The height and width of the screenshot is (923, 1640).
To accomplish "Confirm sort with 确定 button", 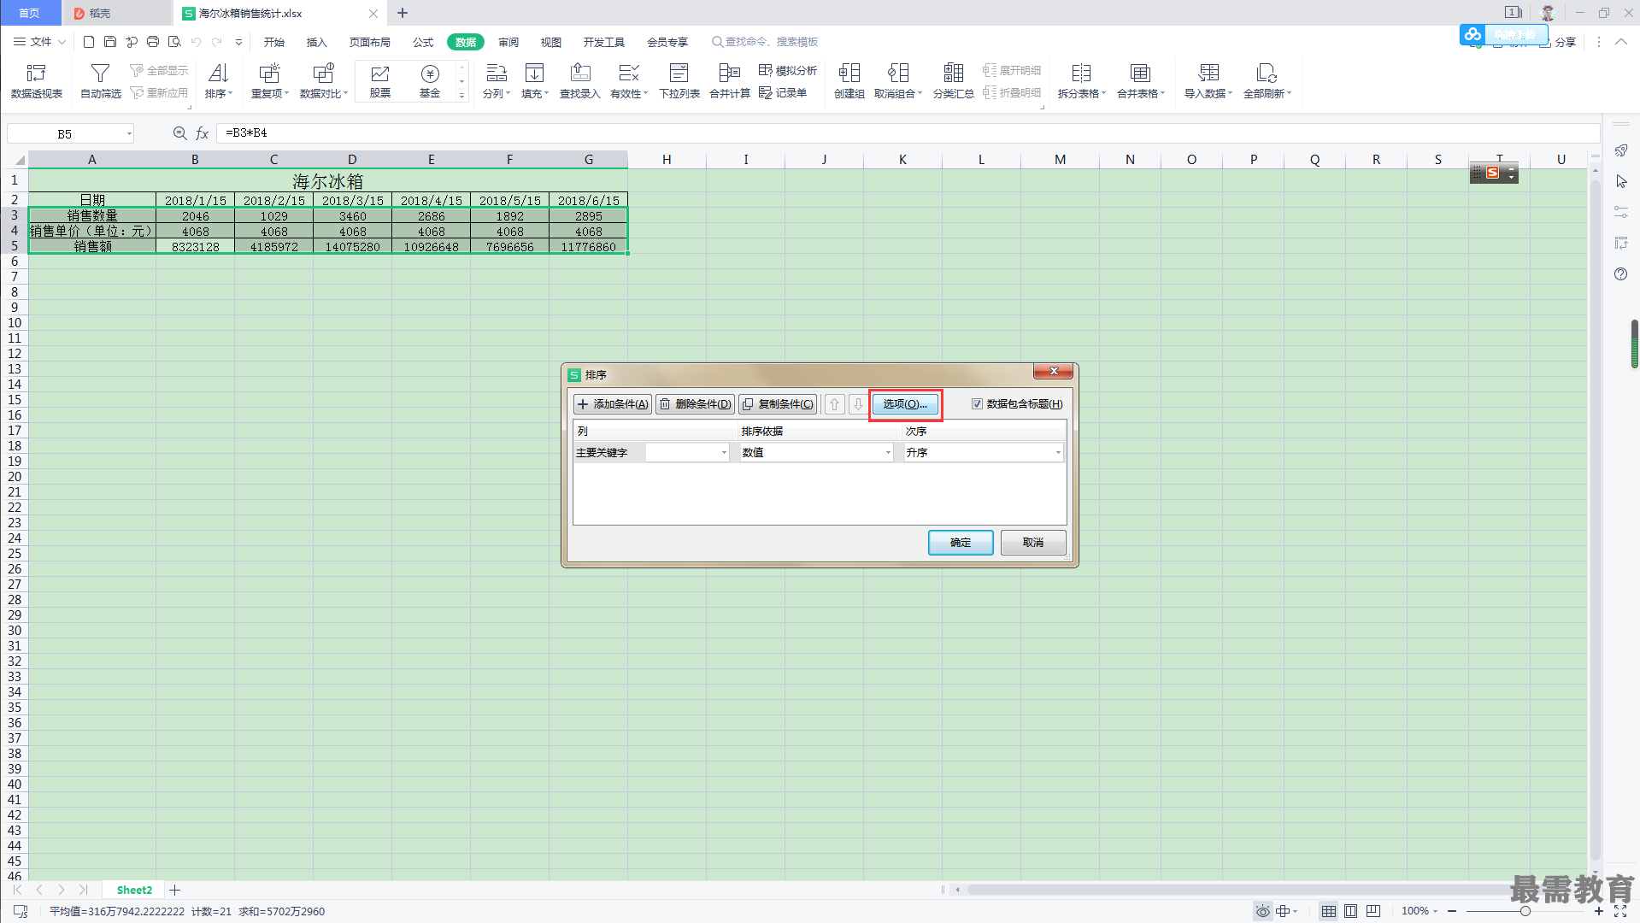I will point(961,543).
